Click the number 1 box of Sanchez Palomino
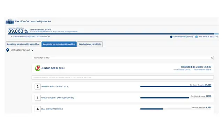The image size is (223, 131). (38, 98)
